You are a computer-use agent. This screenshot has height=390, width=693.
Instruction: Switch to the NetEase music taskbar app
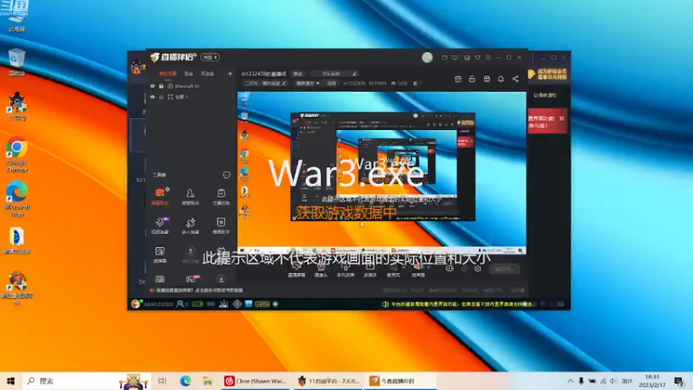[256, 380]
